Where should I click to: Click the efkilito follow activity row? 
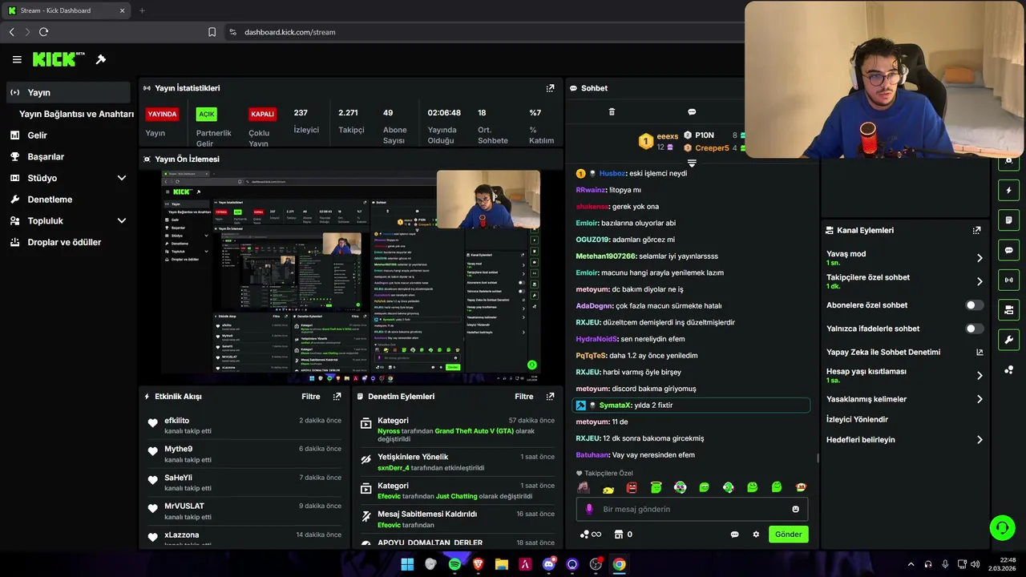[244, 426]
